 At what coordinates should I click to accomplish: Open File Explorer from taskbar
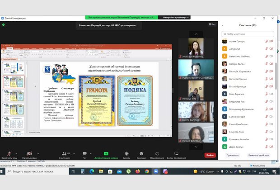[x=101, y=171]
